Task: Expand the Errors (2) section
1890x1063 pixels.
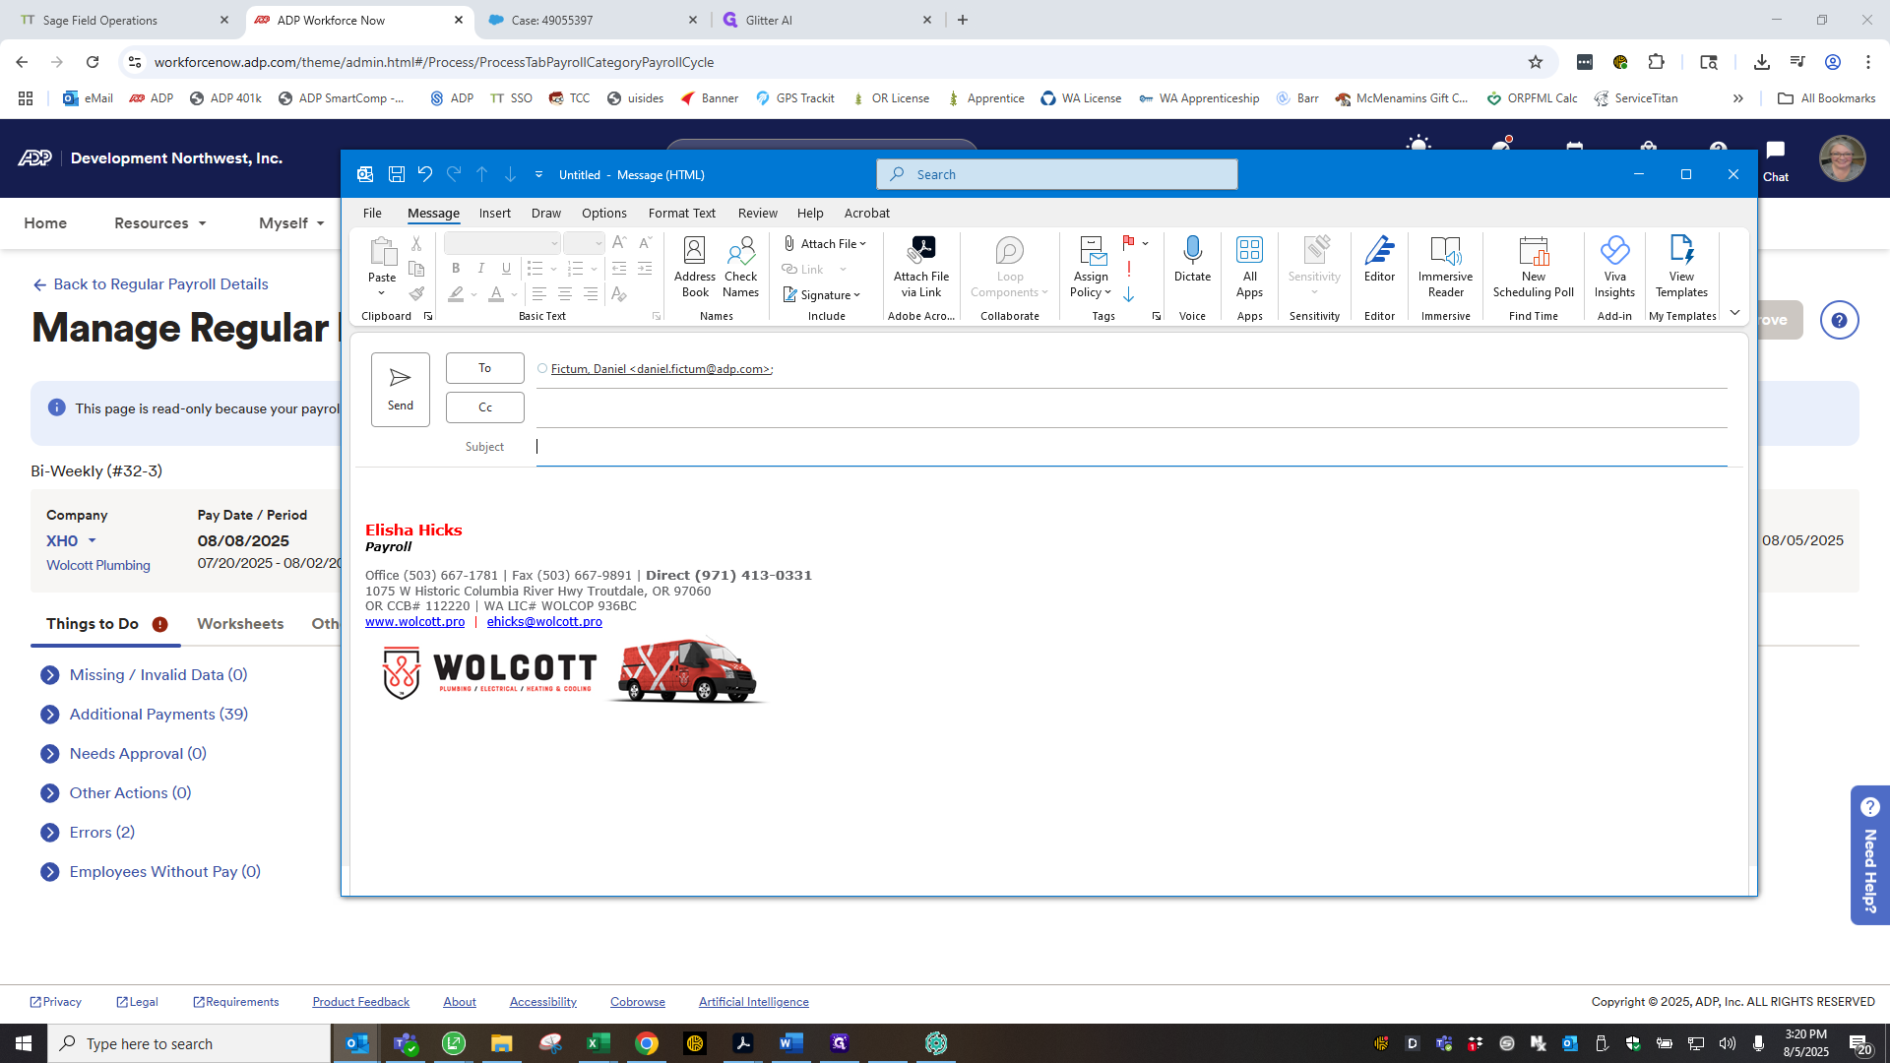Action: (50, 833)
